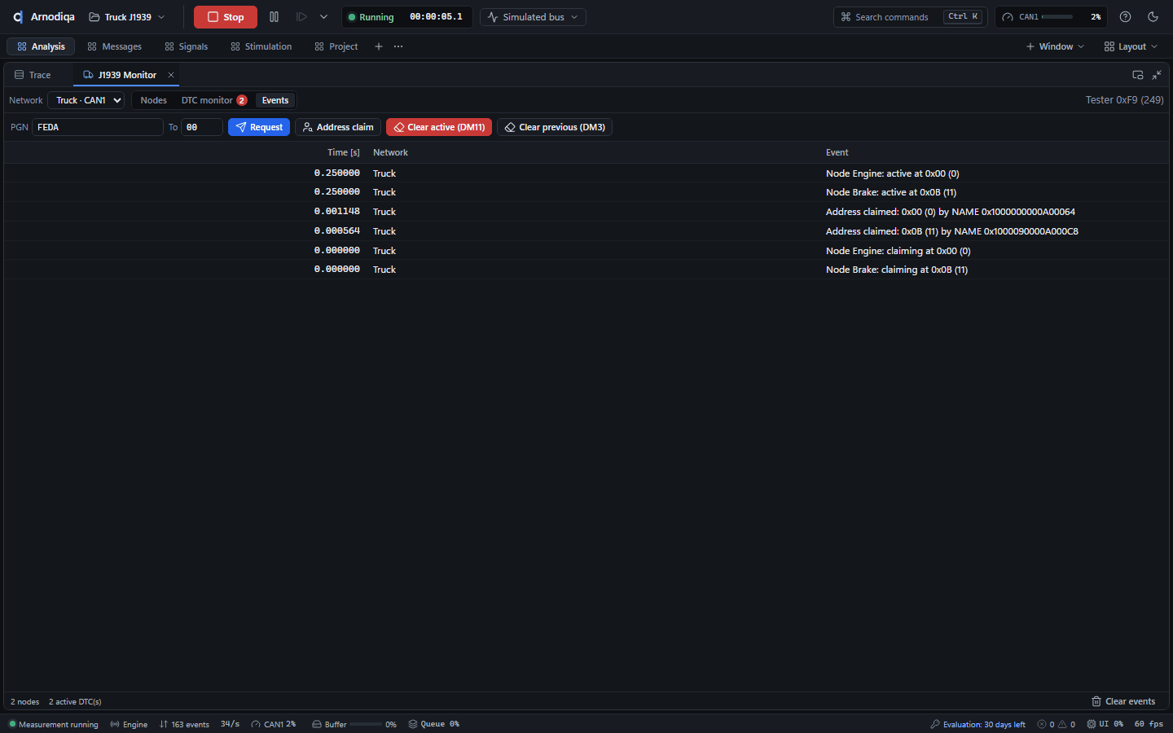Click the Address claim button
The height and width of the screenshot is (733, 1173).
point(338,127)
